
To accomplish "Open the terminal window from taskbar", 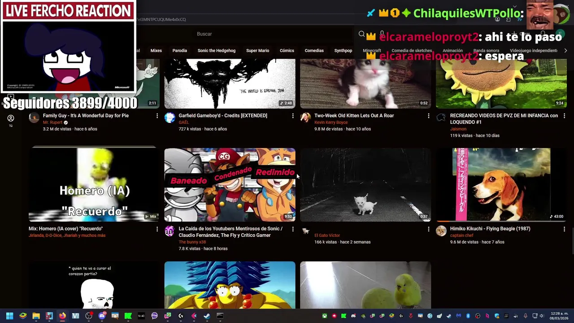I will 220,316.
